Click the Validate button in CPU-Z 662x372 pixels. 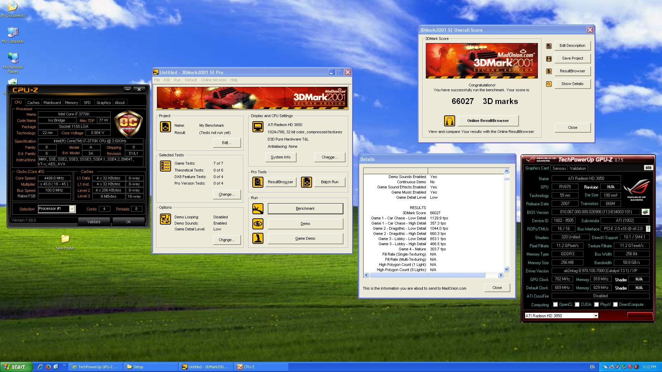tap(94, 222)
